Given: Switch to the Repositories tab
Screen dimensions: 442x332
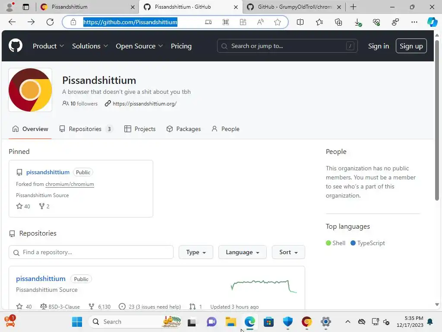Looking at the screenshot, I should [86, 129].
